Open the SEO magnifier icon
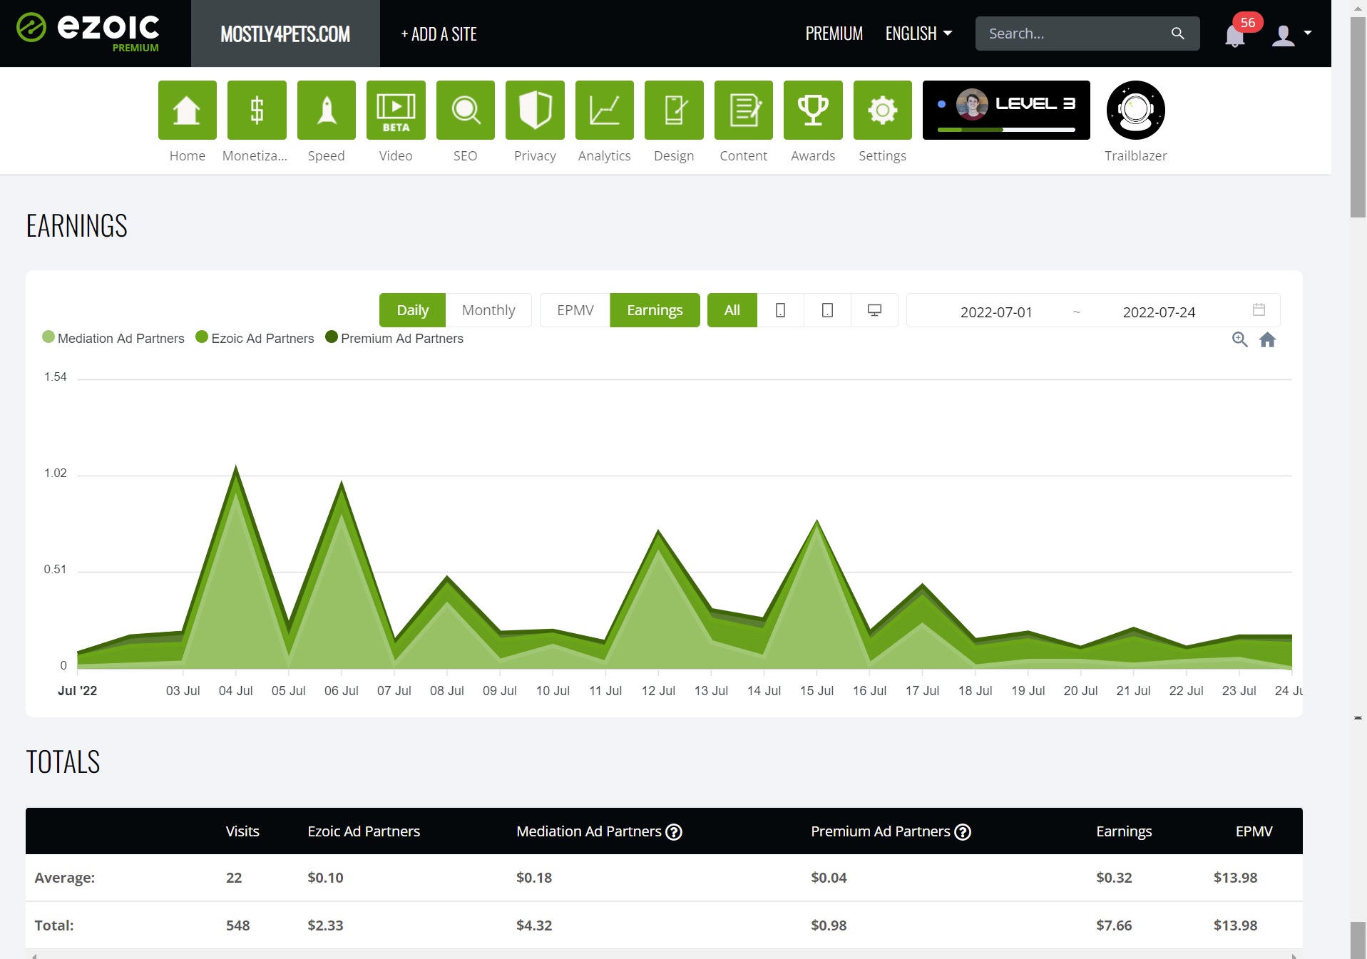 click(466, 110)
